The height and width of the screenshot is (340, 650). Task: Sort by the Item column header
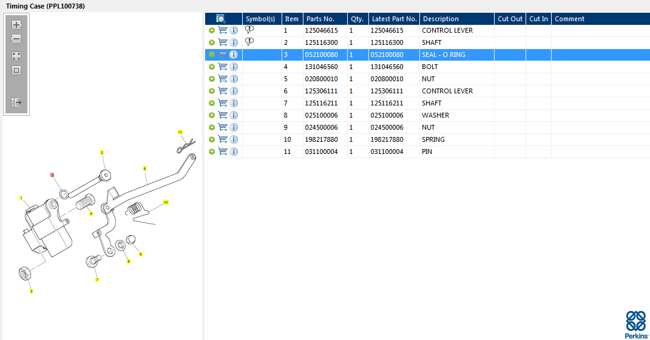293,19
